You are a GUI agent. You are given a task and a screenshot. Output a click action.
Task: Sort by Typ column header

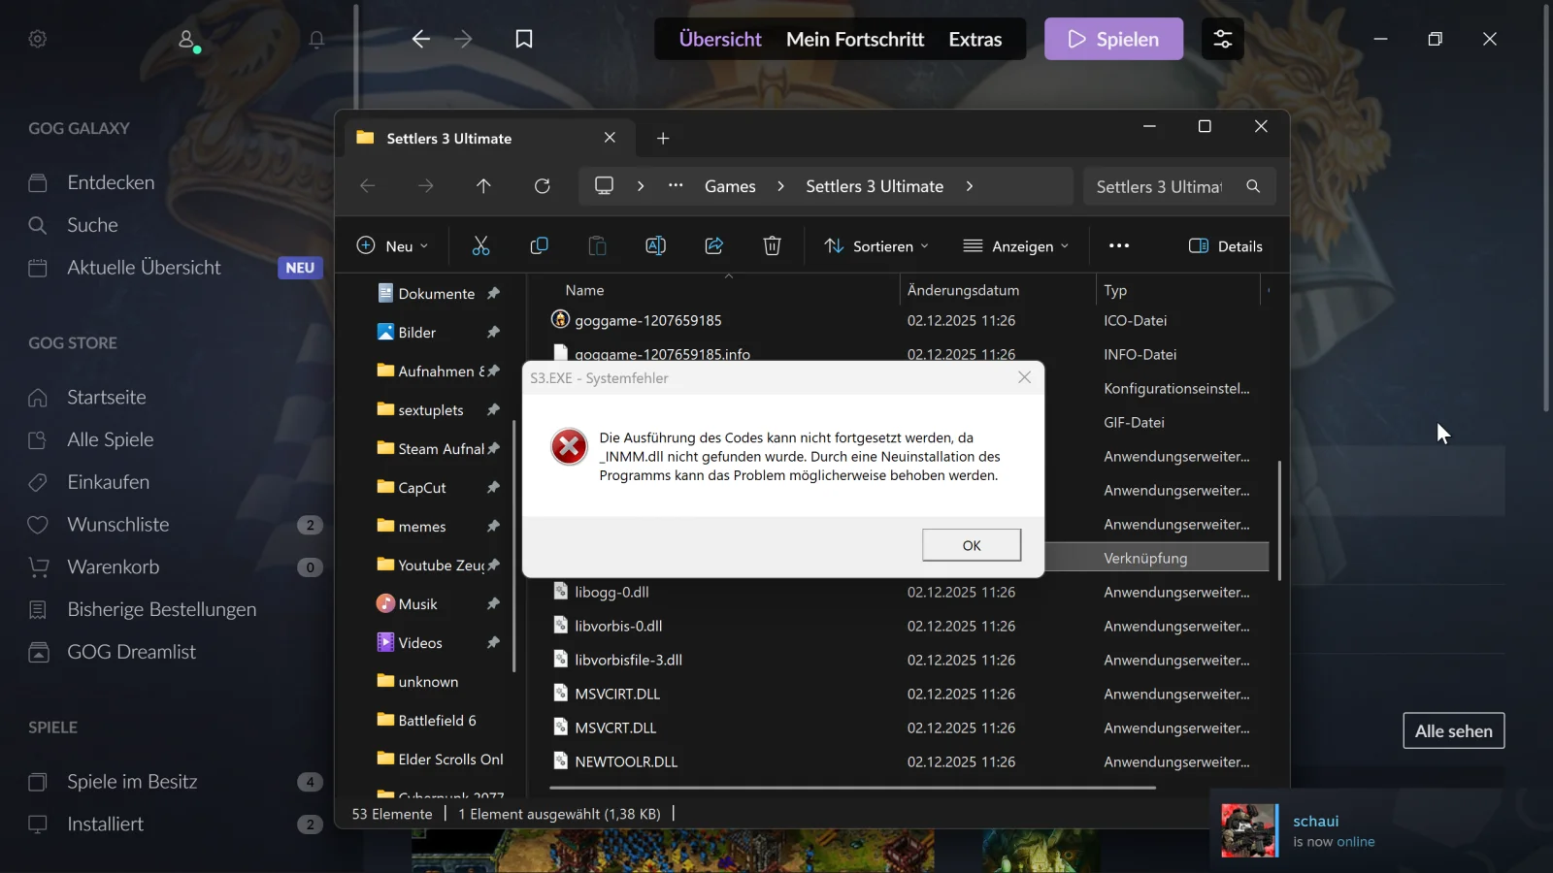[x=1115, y=290]
